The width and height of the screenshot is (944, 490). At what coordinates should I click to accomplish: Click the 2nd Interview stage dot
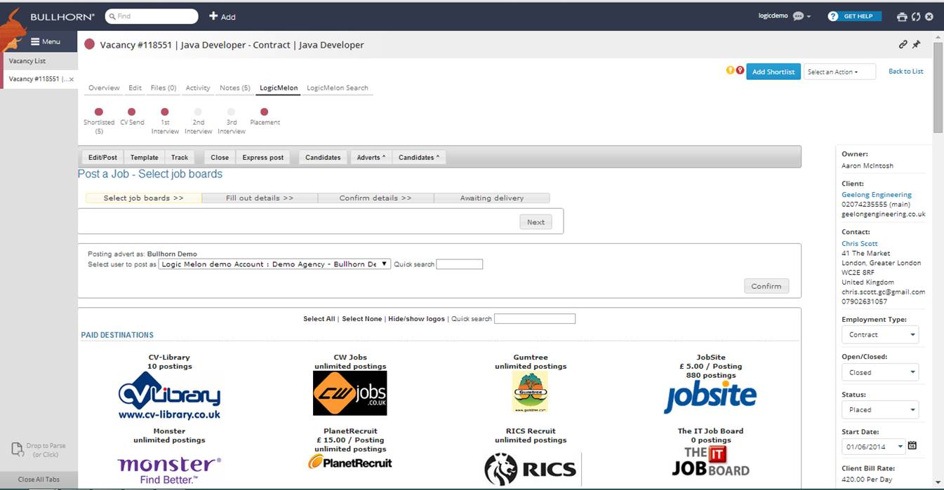[198, 111]
